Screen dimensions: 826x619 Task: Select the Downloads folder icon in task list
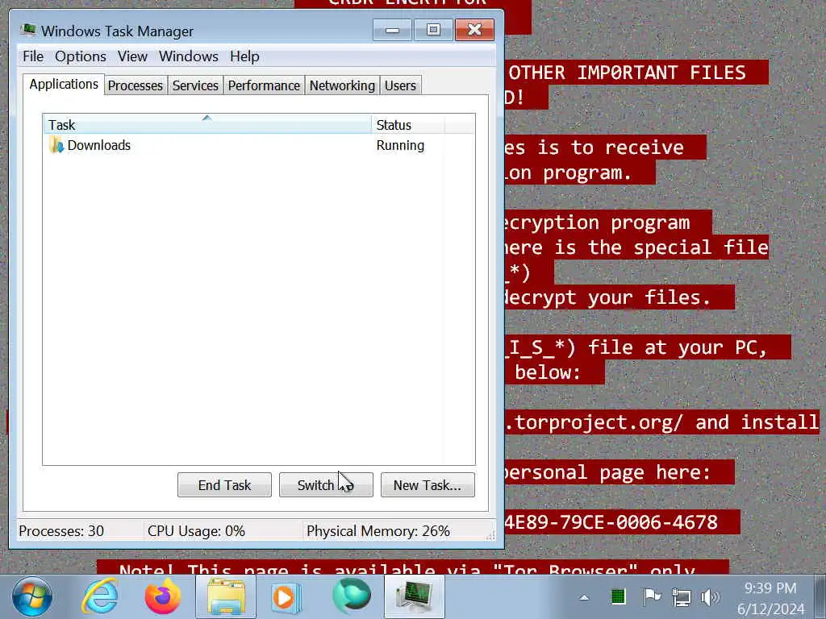coord(56,145)
